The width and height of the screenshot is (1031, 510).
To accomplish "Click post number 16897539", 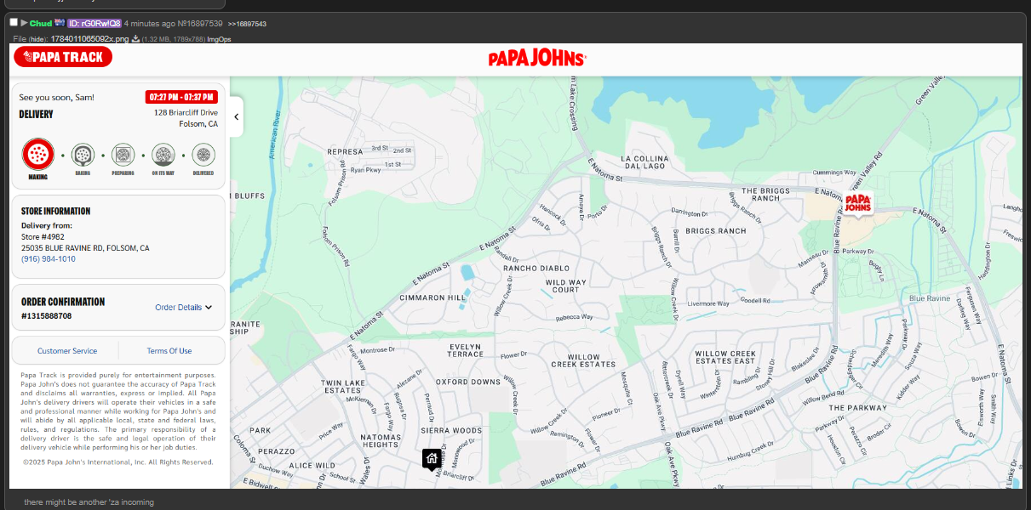I will (200, 23).
